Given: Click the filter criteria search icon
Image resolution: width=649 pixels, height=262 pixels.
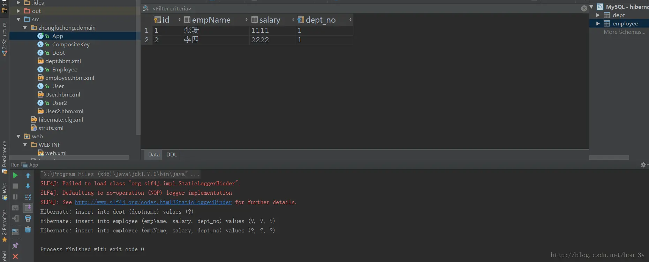Looking at the screenshot, I should (x=146, y=8).
